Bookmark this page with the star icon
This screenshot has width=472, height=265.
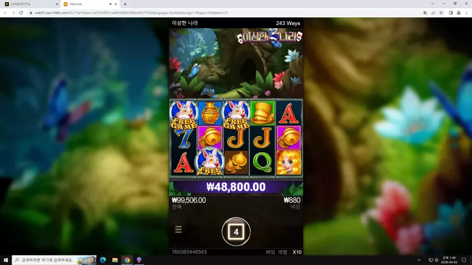(441, 13)
